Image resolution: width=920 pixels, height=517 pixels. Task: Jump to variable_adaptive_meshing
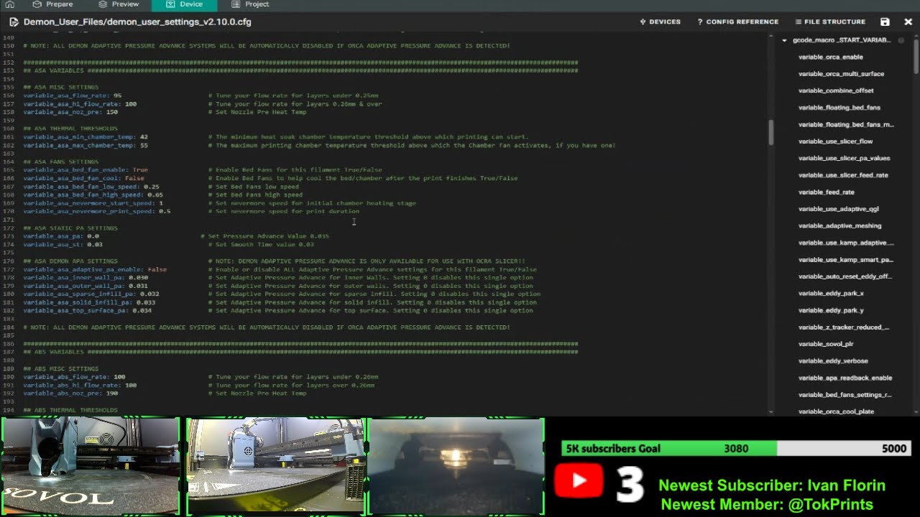[839, 225]
